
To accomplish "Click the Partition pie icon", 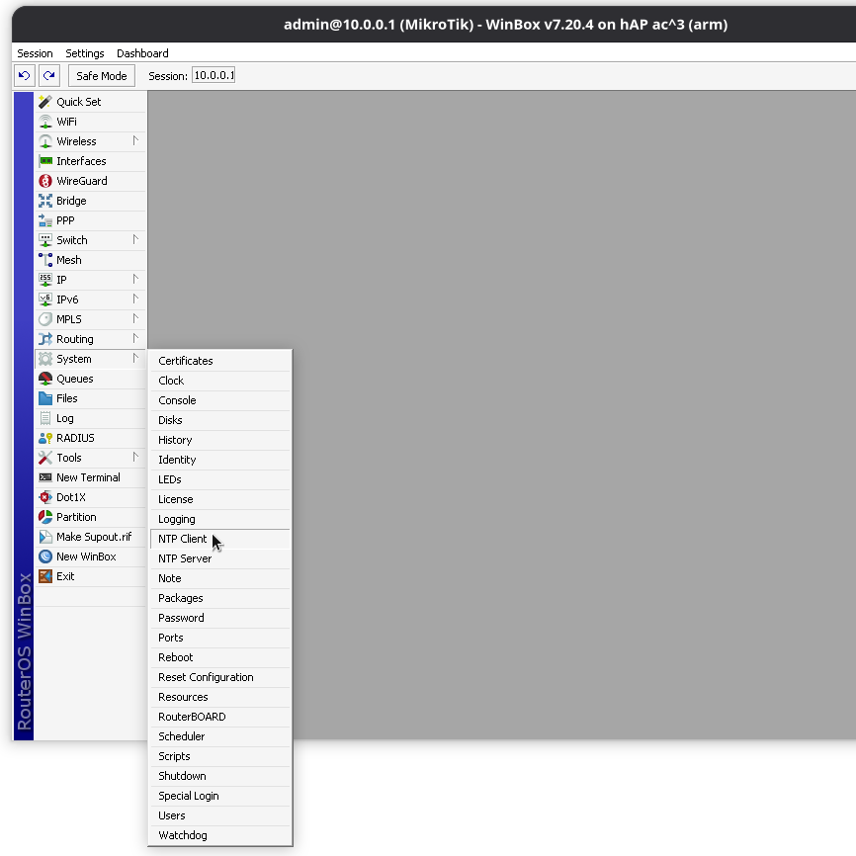I will (x=45, y=517).
